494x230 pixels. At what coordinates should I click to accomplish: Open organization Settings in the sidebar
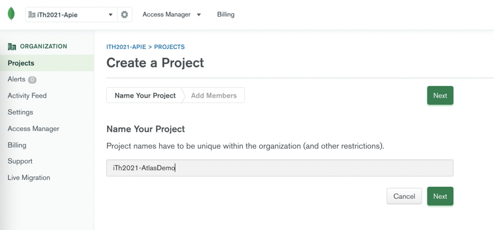pos(20,112)
